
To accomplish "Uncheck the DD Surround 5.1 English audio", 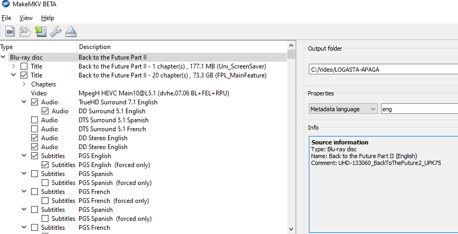I will click(45, 111).
